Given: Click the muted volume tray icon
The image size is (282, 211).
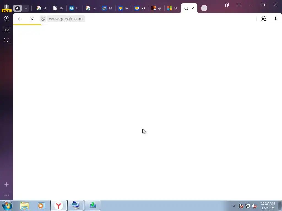Looking at the screenshot, I should point(254,206).
